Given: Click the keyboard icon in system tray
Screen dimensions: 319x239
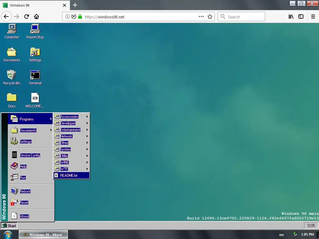Looking at the screenshot, I should [x=282, y=235].
